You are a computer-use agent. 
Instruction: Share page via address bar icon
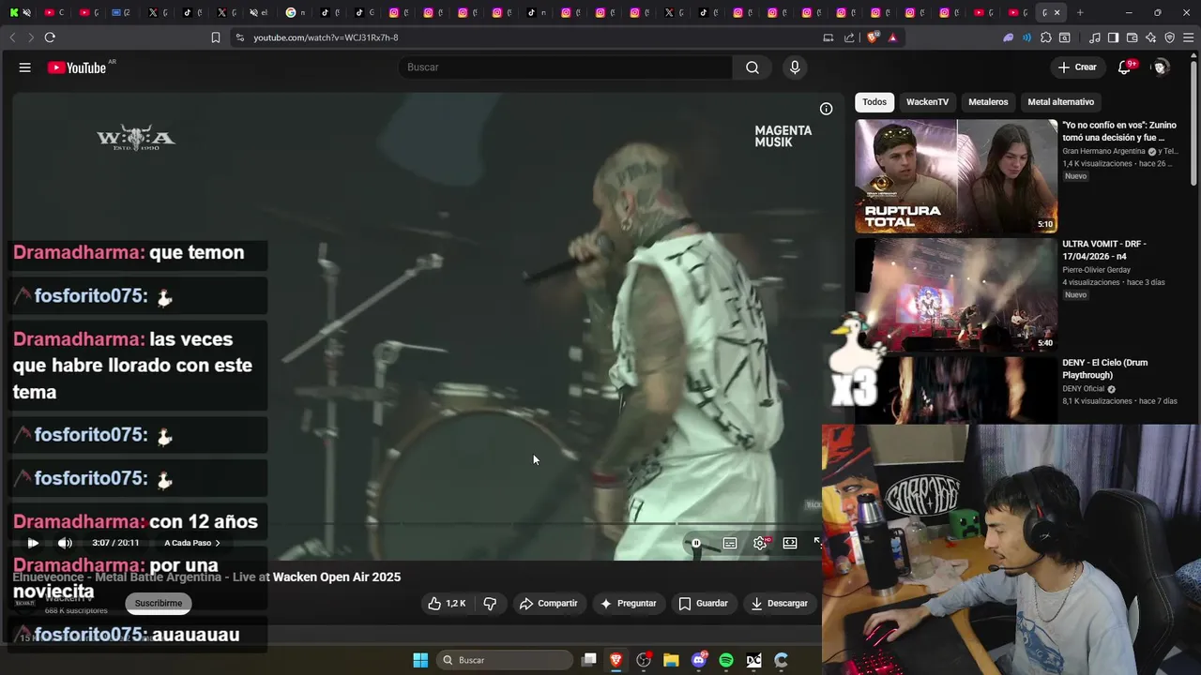coord(849,37)
